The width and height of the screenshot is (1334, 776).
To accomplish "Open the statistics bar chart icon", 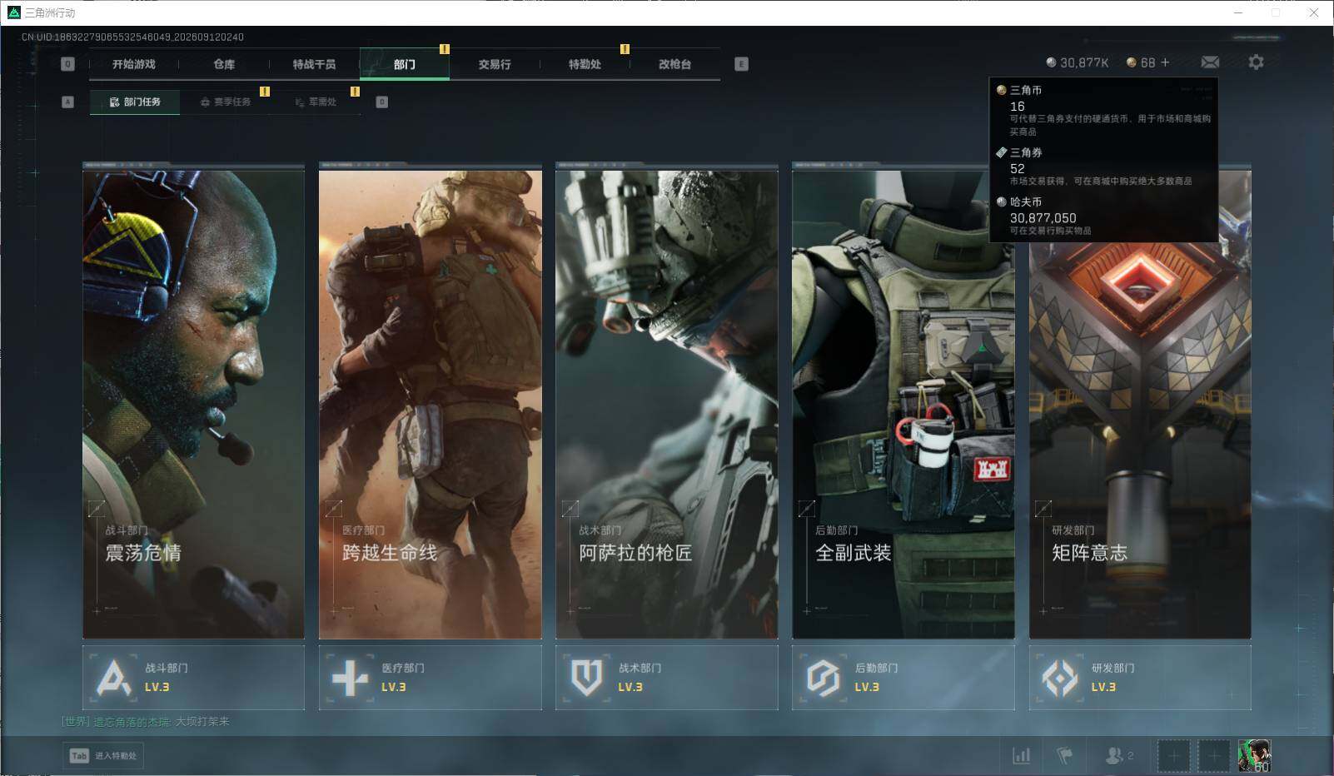I will click(x=1021, y=755).
